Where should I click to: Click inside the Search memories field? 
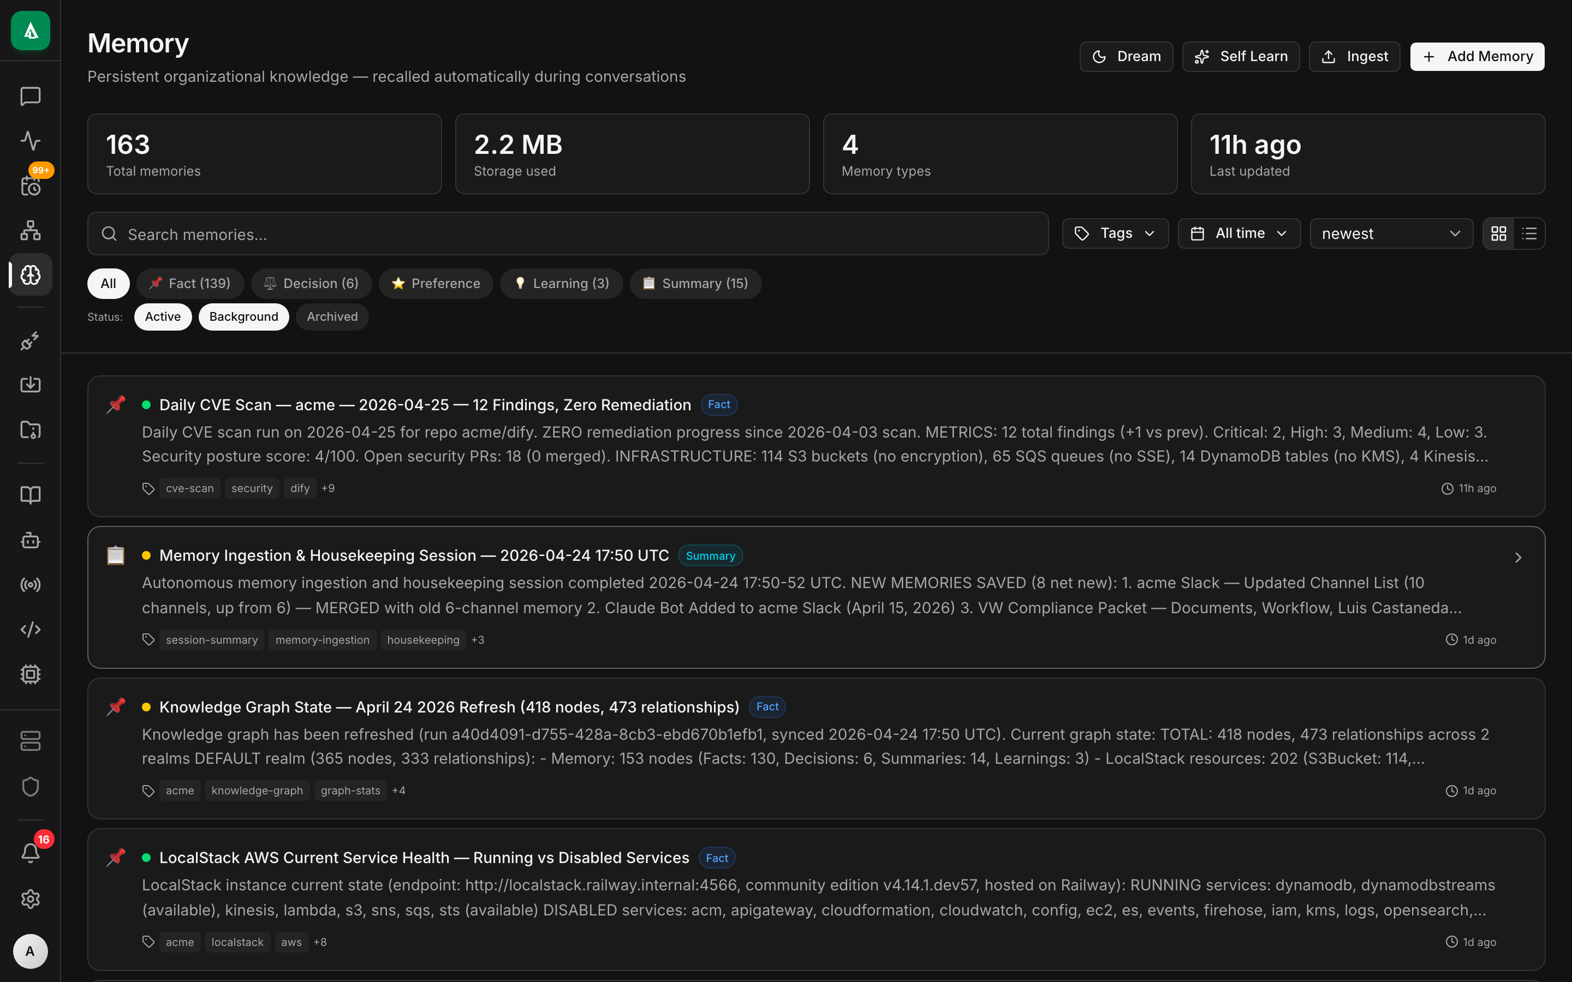pyautogui.click(x=455, y=234)
